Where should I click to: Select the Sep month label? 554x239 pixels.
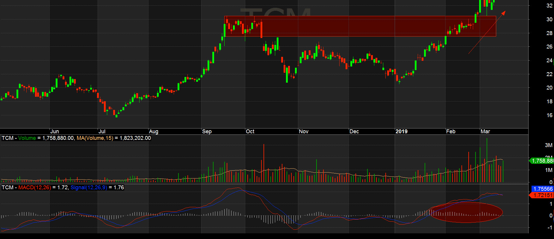207,131
